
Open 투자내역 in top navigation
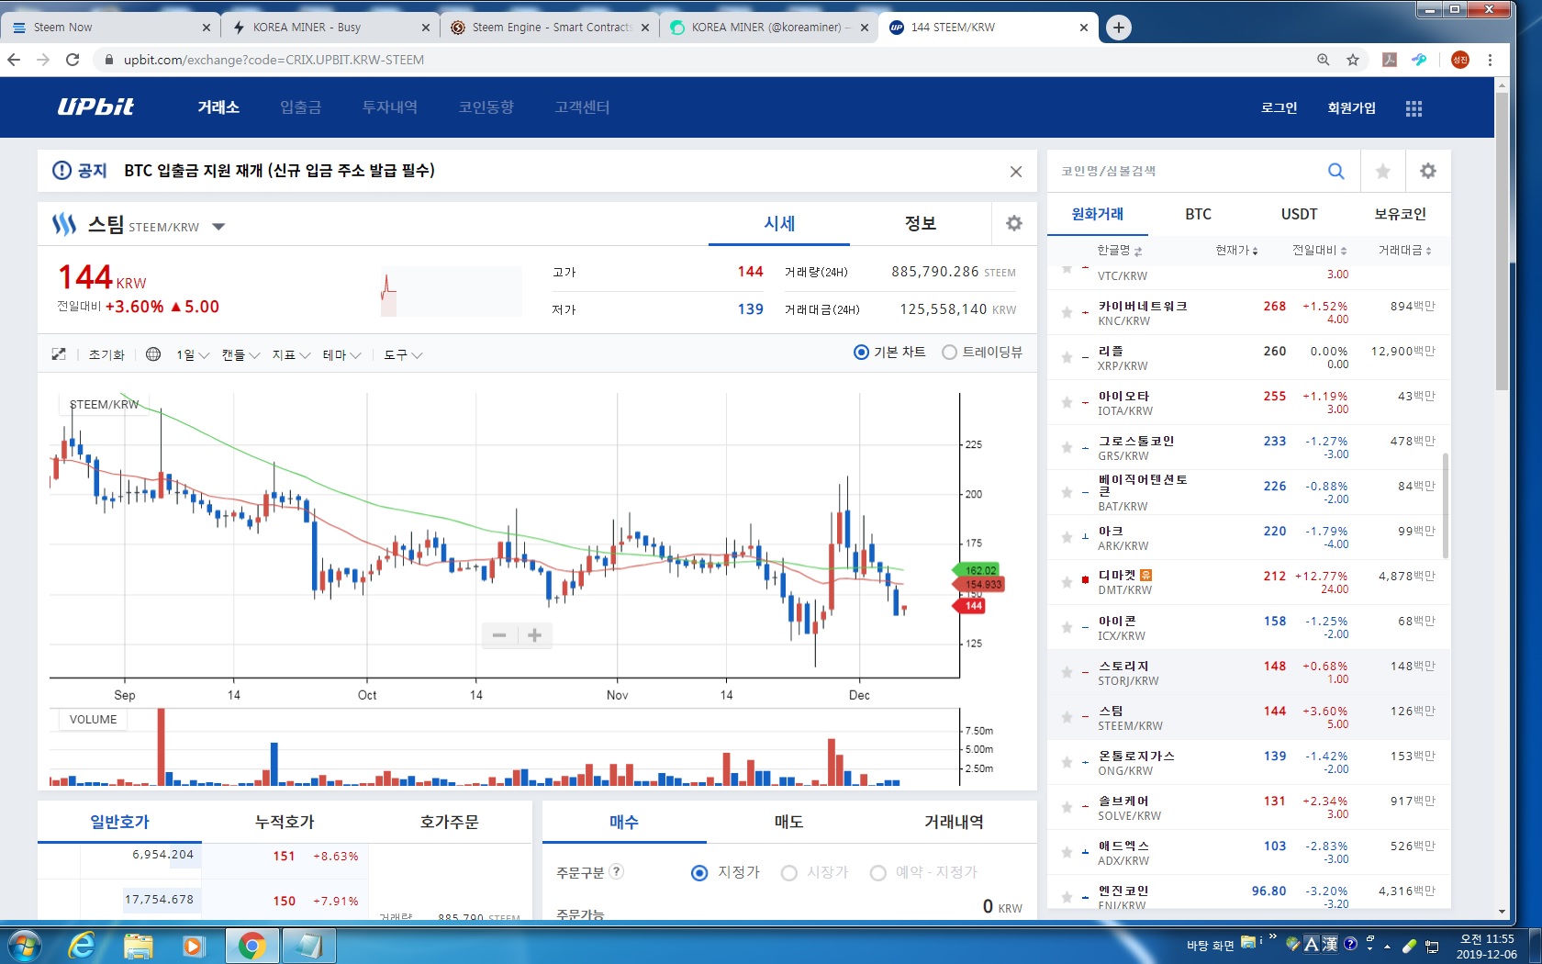(390, 106)
